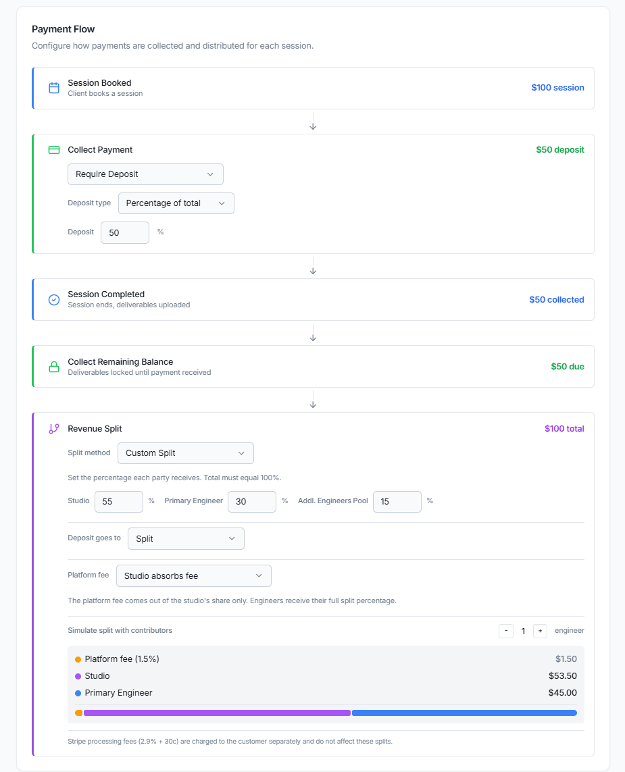
Task: Click the purple Studio segment of split bar
Action: [x=217, y=713]
